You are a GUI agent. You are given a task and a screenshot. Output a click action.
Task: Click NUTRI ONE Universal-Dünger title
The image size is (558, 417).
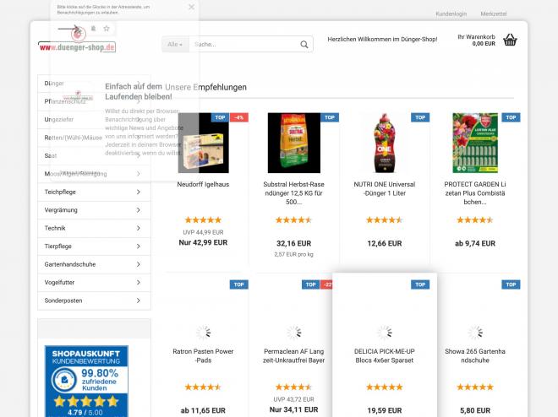point(385,188)
